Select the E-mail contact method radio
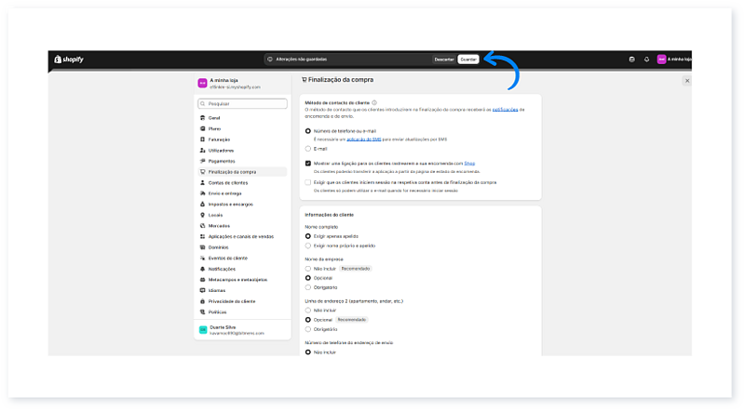The width and height of the screenshot is (745, 411). point(308,148)
